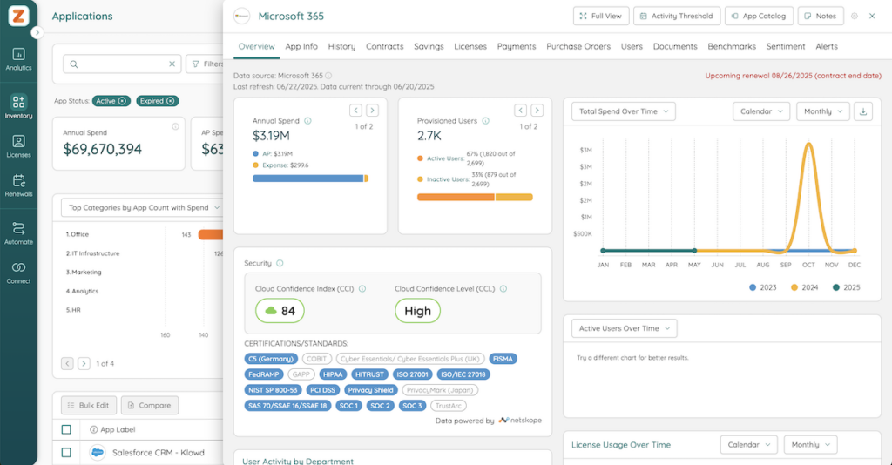
Task: Open Total Spend Over Time dropdown
Action: click(624, 111)
